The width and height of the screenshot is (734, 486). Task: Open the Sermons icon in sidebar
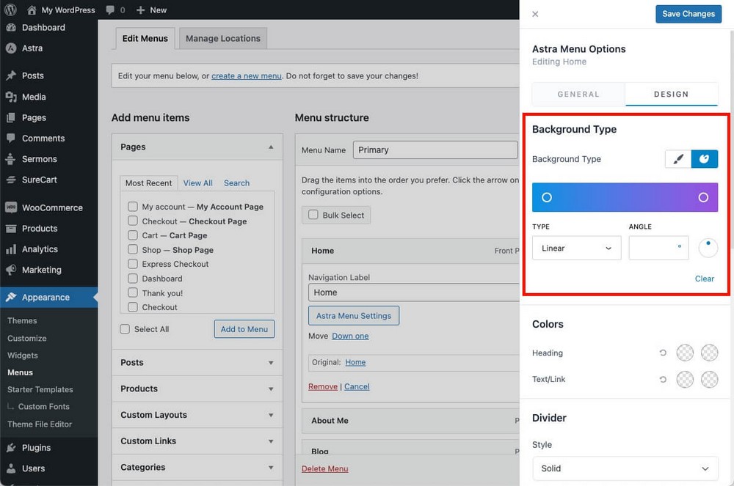[11, 159]
